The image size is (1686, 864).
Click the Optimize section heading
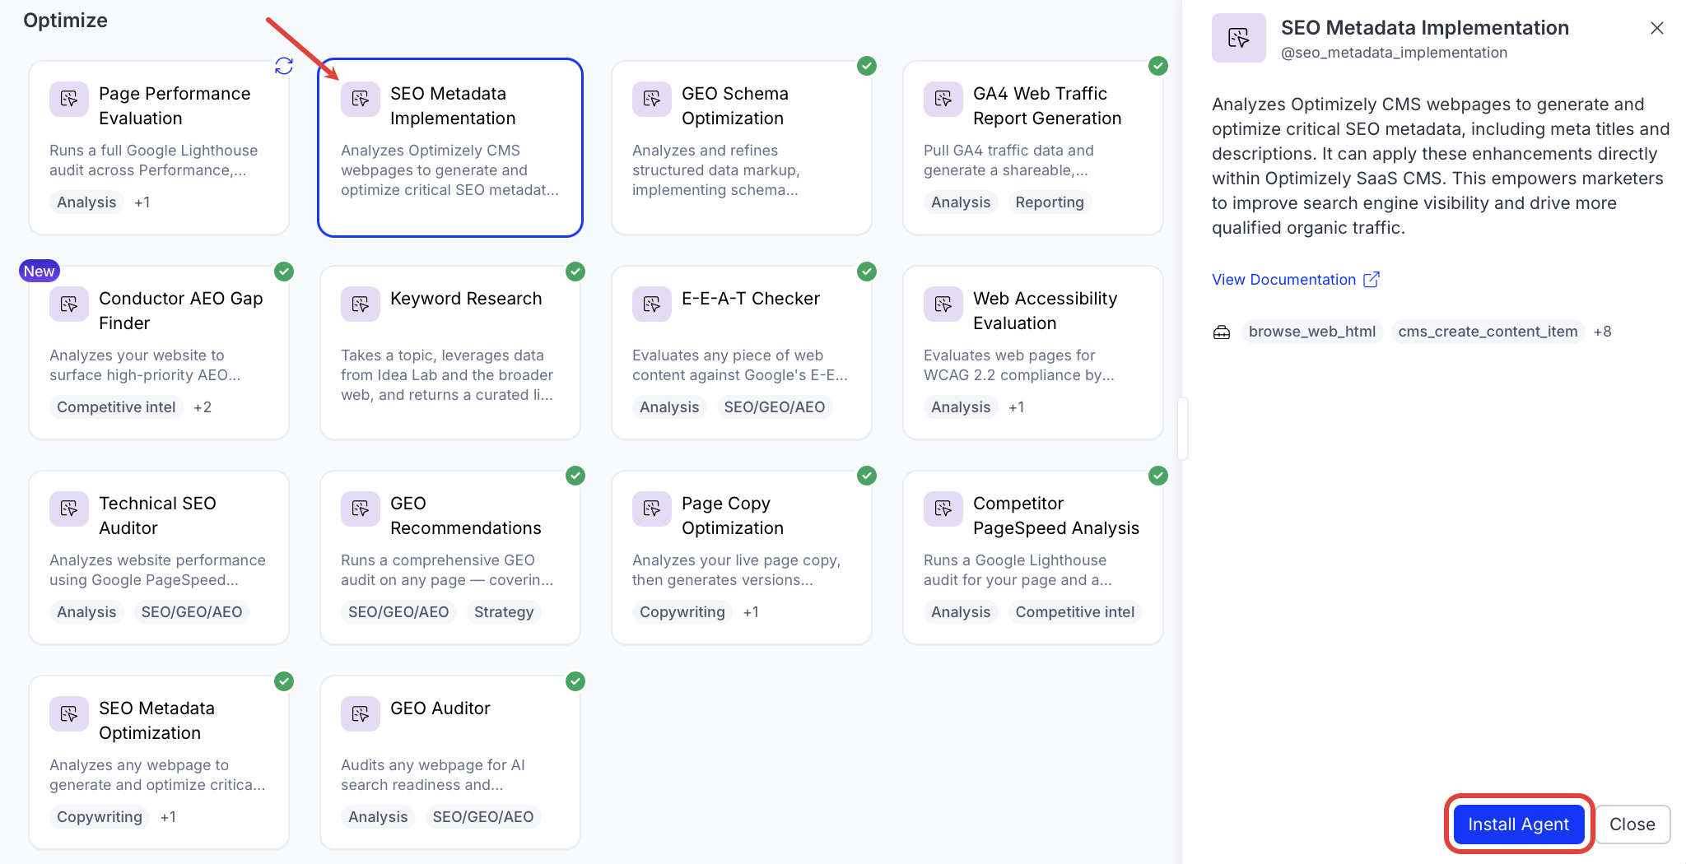pyautogui.click(x=65, y=21)
